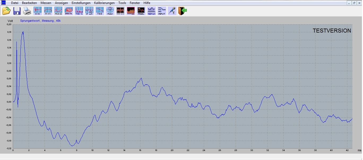Expand the Kalibrierungen menu

104,3
